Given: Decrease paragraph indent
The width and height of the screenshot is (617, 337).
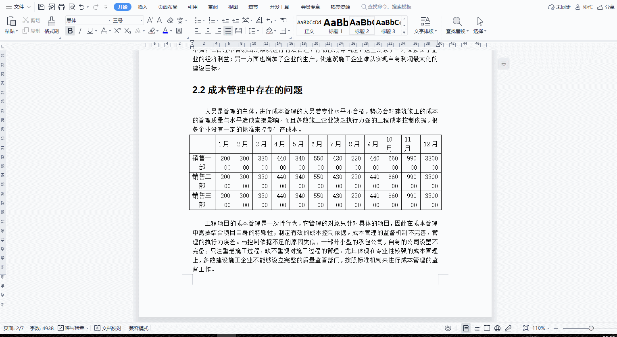Looking at the screenshot, I should (x=225, y=20).
